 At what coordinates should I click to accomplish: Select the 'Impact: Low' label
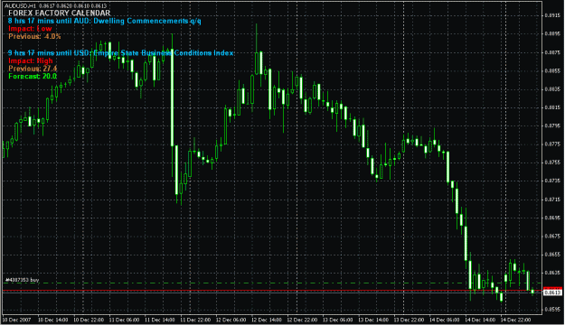tap(30, 28)
